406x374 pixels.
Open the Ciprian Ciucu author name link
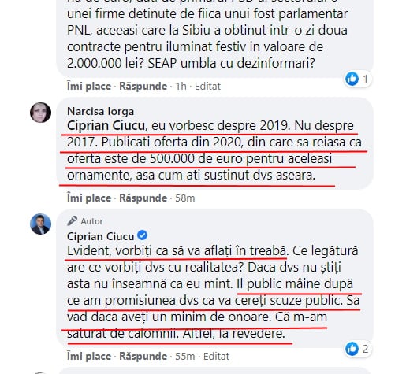click(101, 236)
